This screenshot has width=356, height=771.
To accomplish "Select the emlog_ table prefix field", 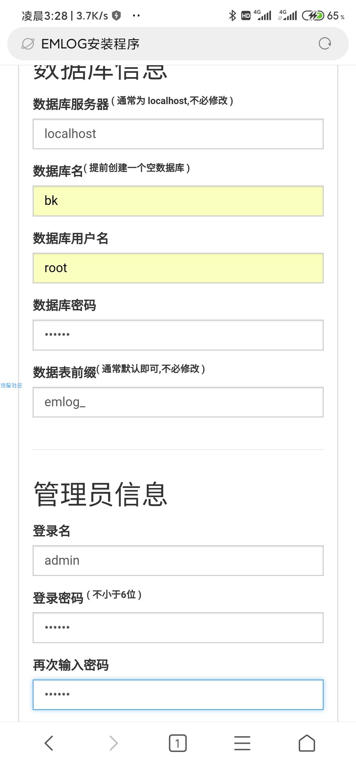I will [x=178, y=402].
